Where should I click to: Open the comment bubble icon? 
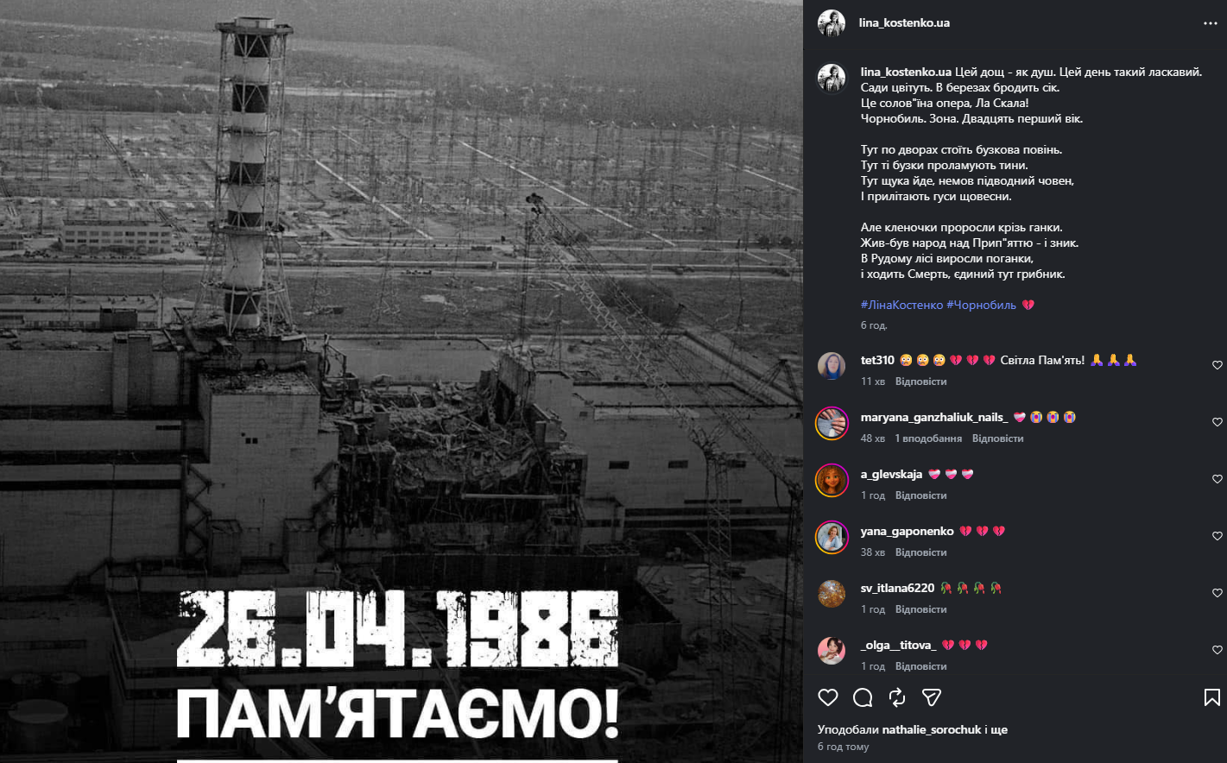pyautogui.click(x=863, y=697)
